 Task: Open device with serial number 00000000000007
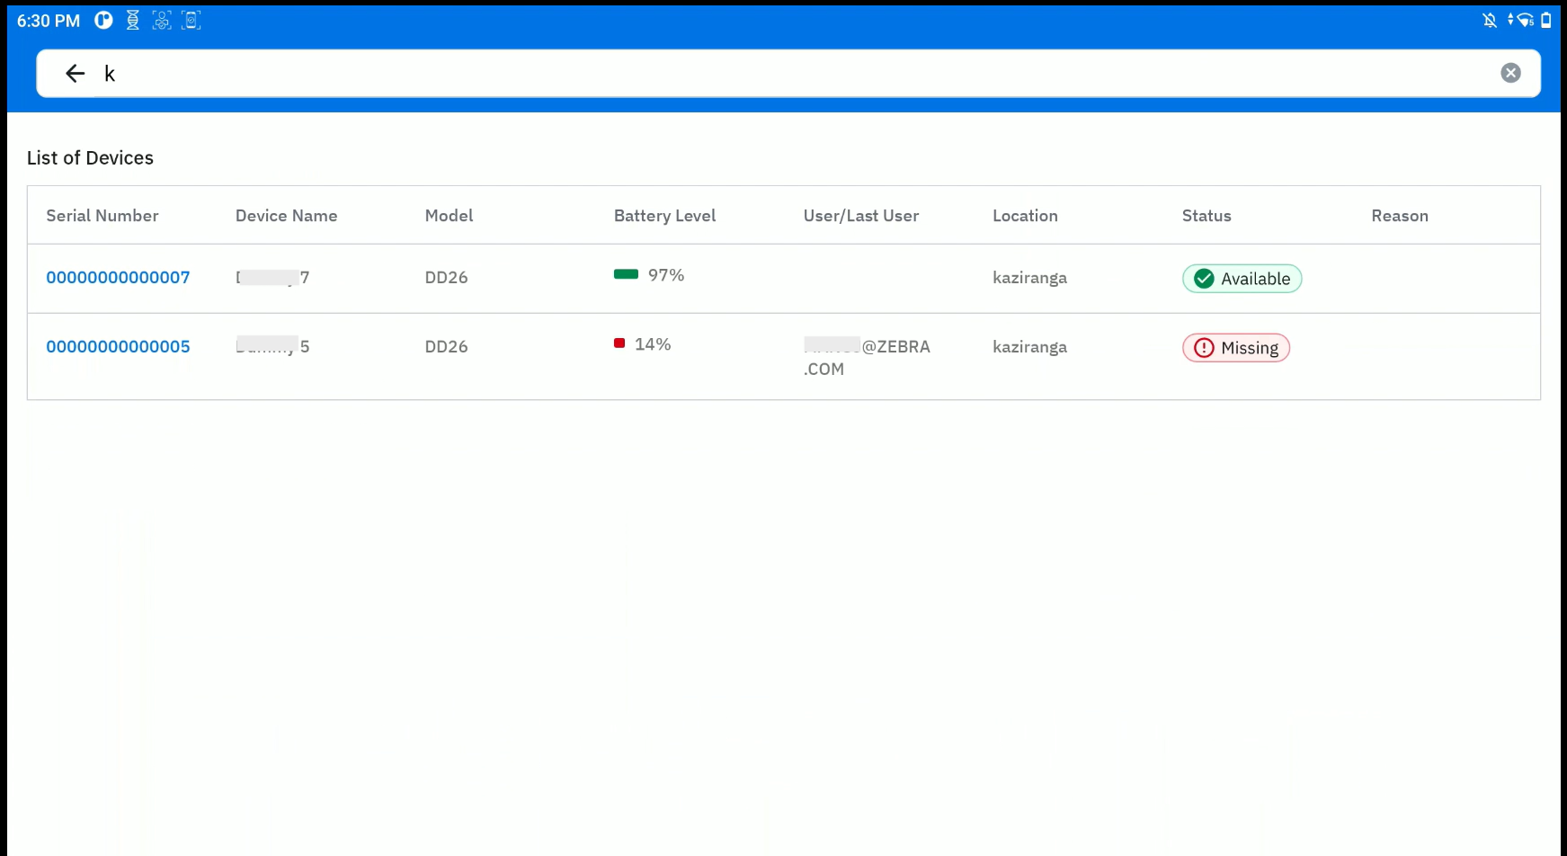tap(118, 278)
